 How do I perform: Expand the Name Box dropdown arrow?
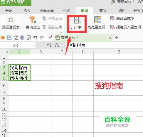point(34,45)
